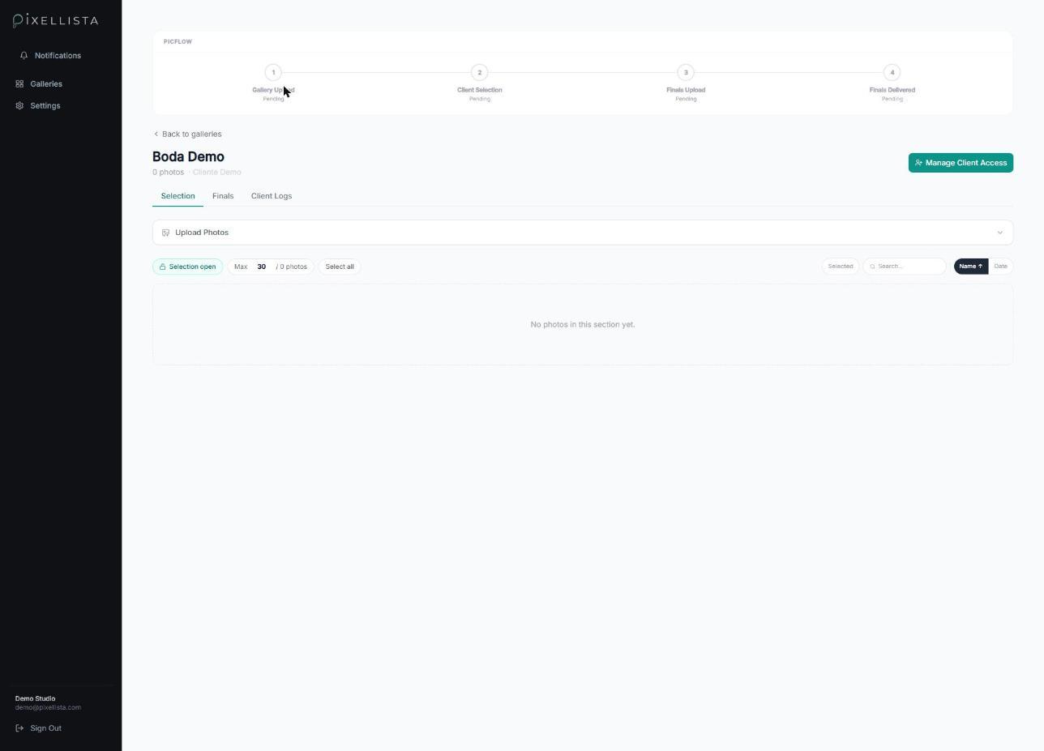Click the Notifications bell icon
The width and height of the screenshot is (1044, 751).
pyautogui.click(x=24, y=56)
